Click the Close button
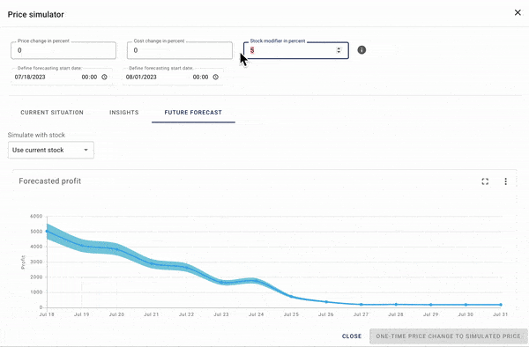The height and width of the screenshot is (347, 529). coord(352,336)
